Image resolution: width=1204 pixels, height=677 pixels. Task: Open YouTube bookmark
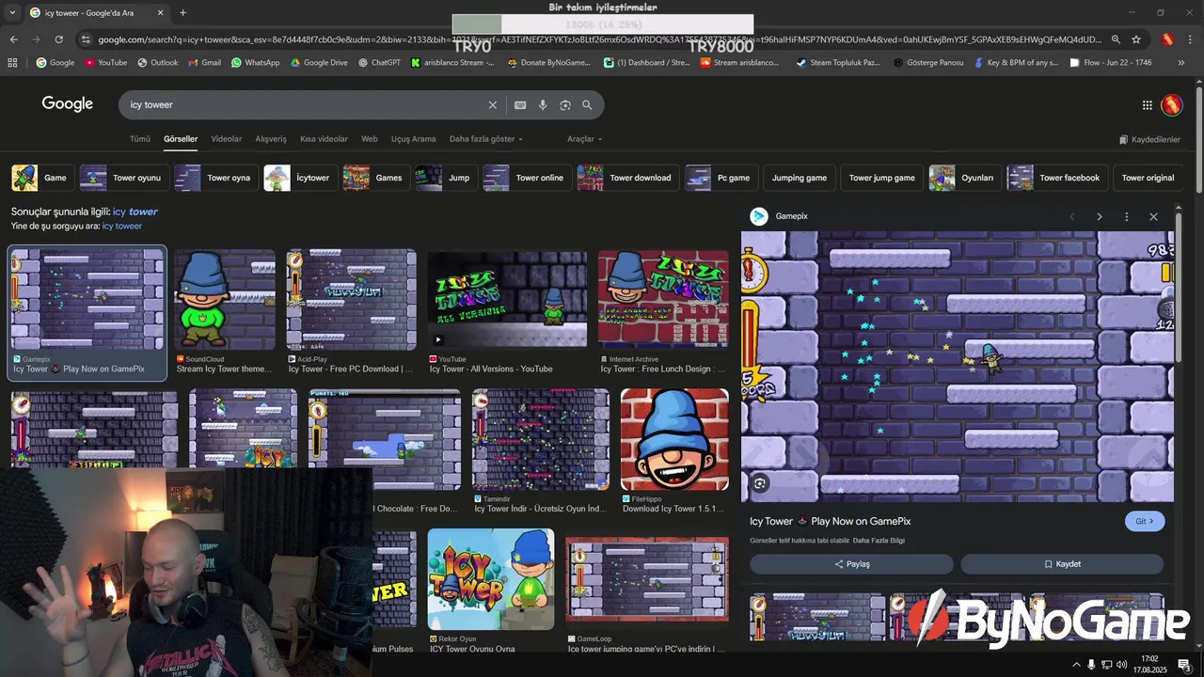coord(105,63)
